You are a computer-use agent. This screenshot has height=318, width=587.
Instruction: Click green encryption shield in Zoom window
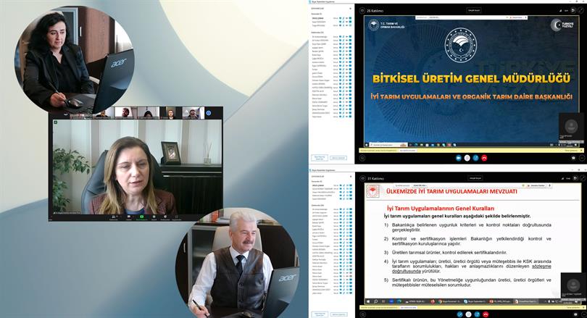click(x=55, y=122)
